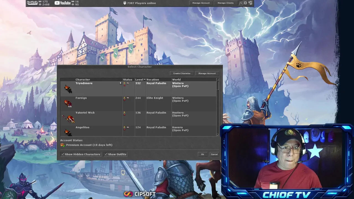Click the character list scroll-down arrow
This screenshot has width=354, height=199.
[218, 135]
